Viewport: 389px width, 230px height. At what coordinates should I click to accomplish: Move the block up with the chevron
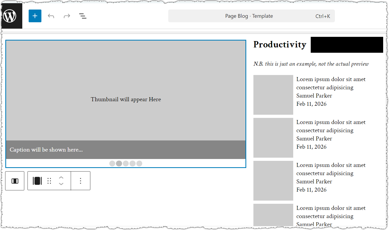(61, 178)
